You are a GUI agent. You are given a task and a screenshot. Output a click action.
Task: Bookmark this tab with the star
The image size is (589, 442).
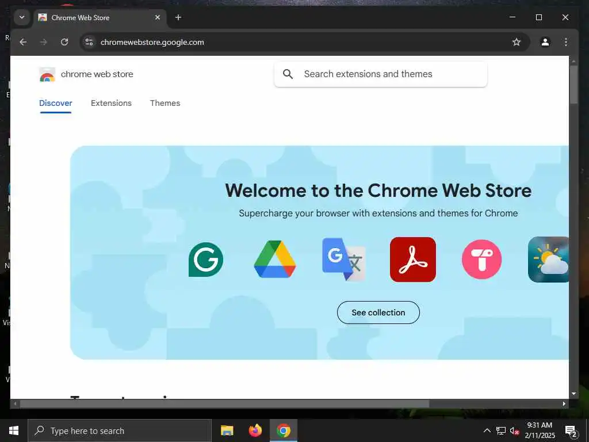coord(517,42)
